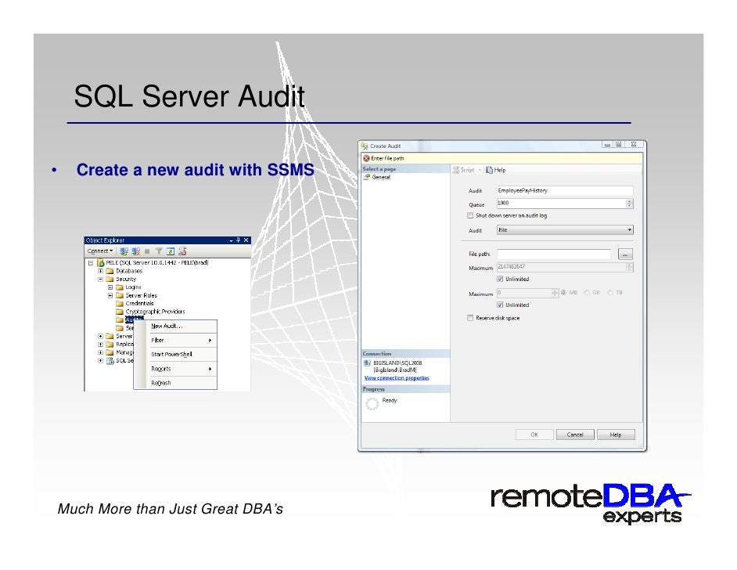Choose Refresh from context menu
This screenshot has width=737, height=570.
[x=175, y=383]
